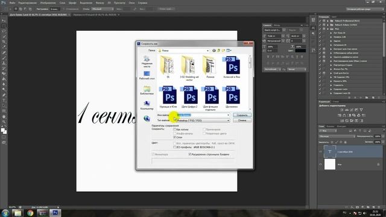The height and width of the screenshot is (217, 386).
Task: Add a Curves adjustment layer
Action: (352, 110)
